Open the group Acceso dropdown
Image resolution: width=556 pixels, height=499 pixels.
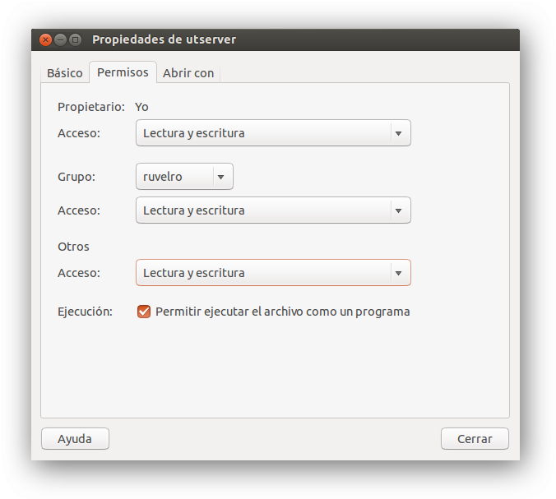263,210
